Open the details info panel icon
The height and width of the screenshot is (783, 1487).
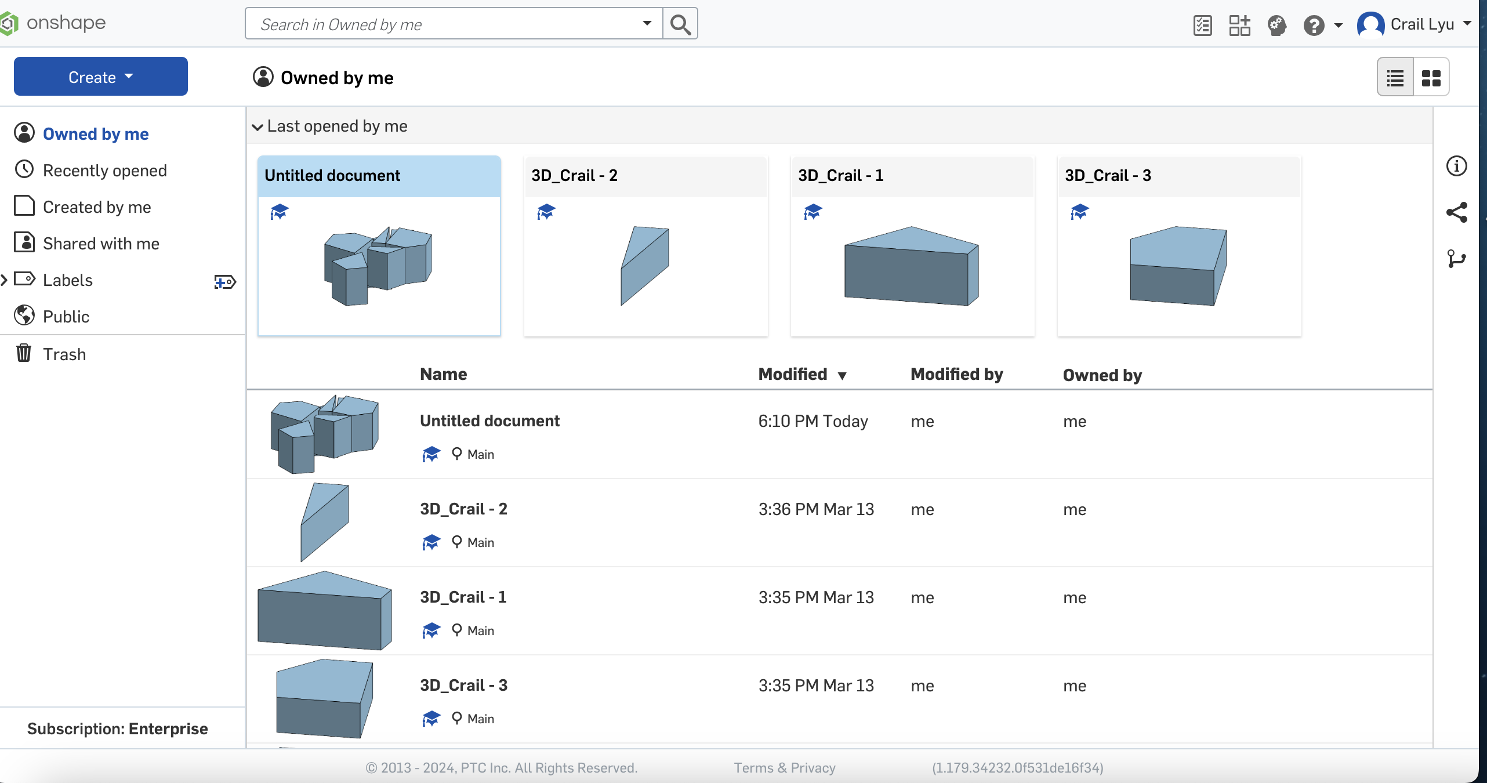coord(1456,166)
